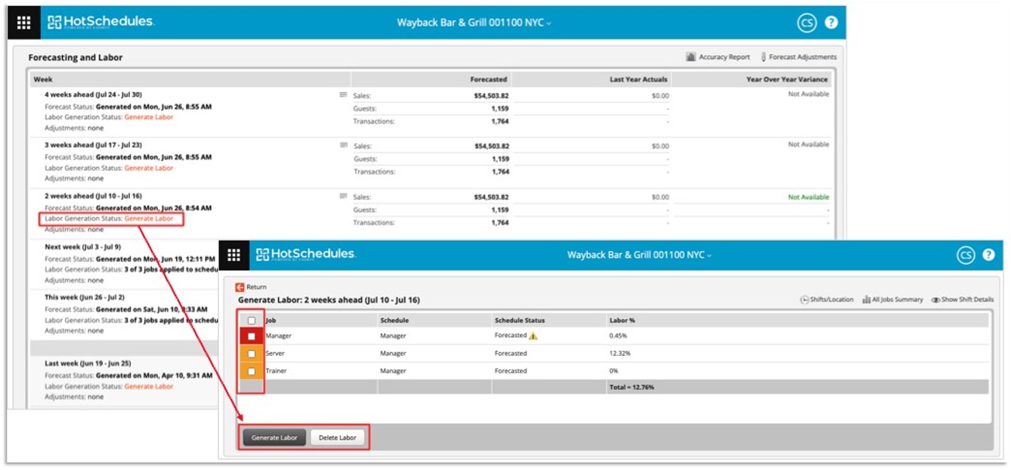Image resolution: width=1011 pixels, height=470 pixels.
Task: Open help icon in Forecasting window
Action: pyautogui.click(x=831, y=23)
